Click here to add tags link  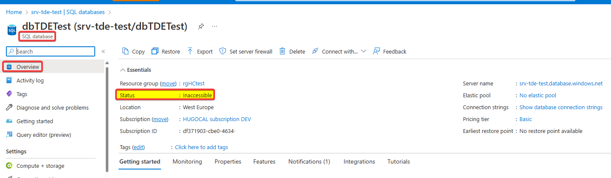pos(201,147)
